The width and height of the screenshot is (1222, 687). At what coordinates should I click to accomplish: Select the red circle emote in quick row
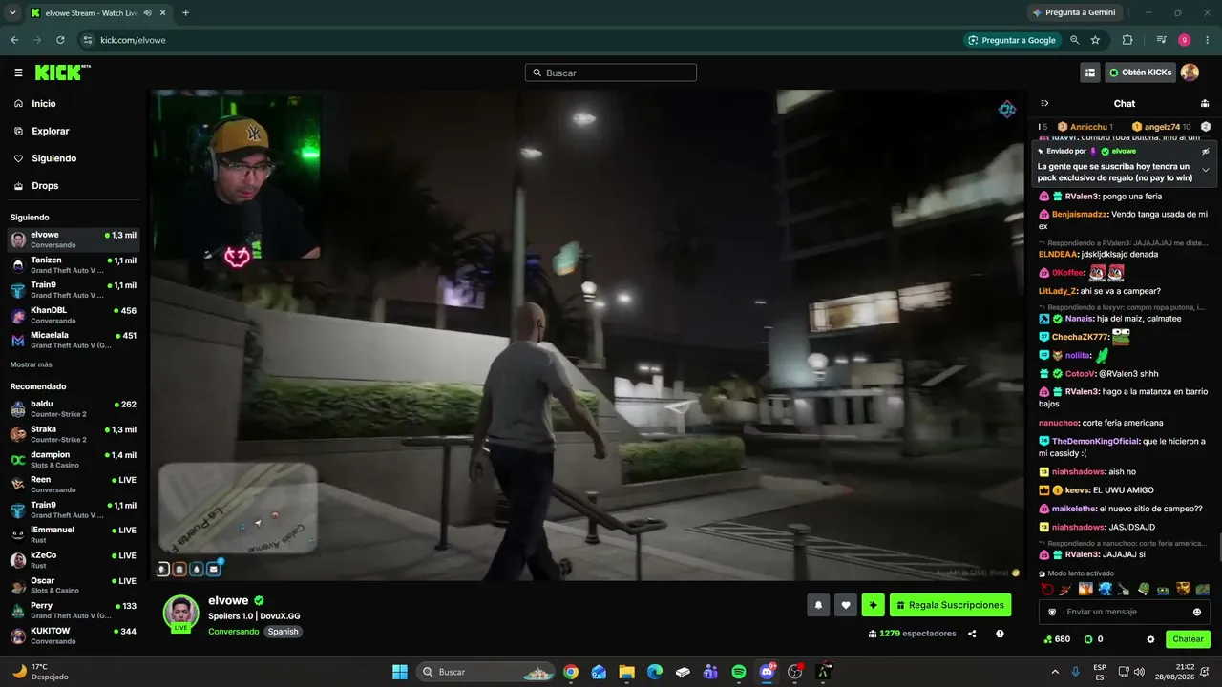pyautogui.click(x=1047, y=589)
